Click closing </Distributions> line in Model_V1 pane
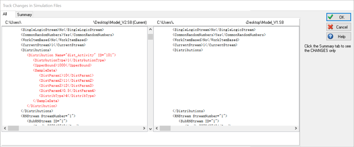 pos(189,111)
